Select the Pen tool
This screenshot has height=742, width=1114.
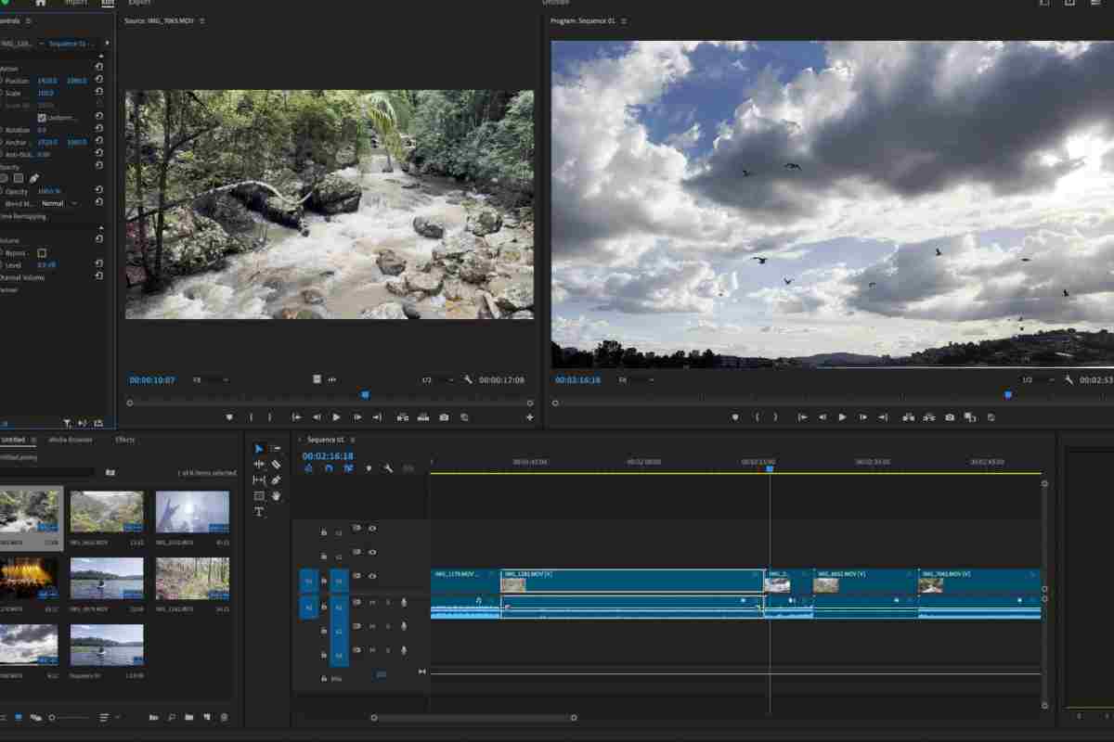point(276,480)
